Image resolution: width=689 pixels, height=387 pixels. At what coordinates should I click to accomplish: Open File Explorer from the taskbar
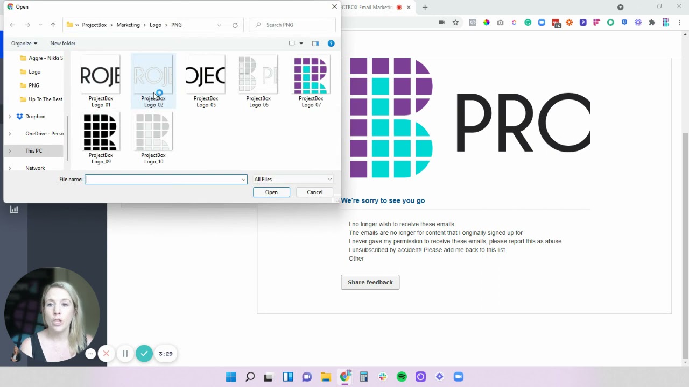(326, 377)
